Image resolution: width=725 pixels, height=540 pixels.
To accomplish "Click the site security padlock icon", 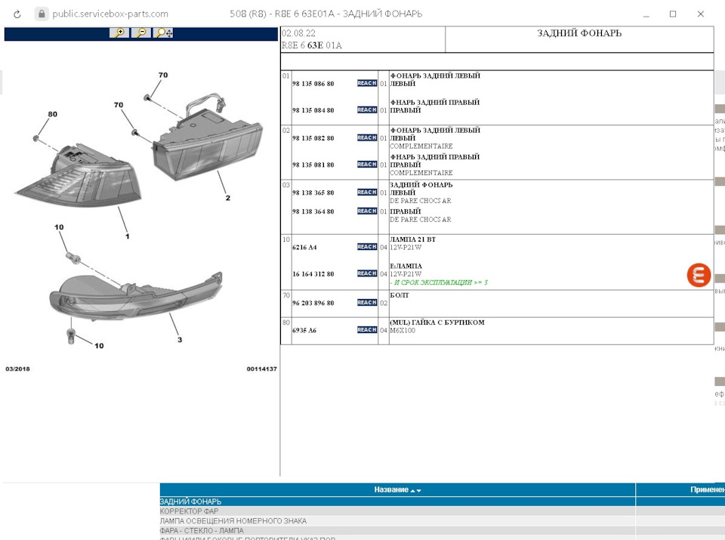I will point(41,14).
